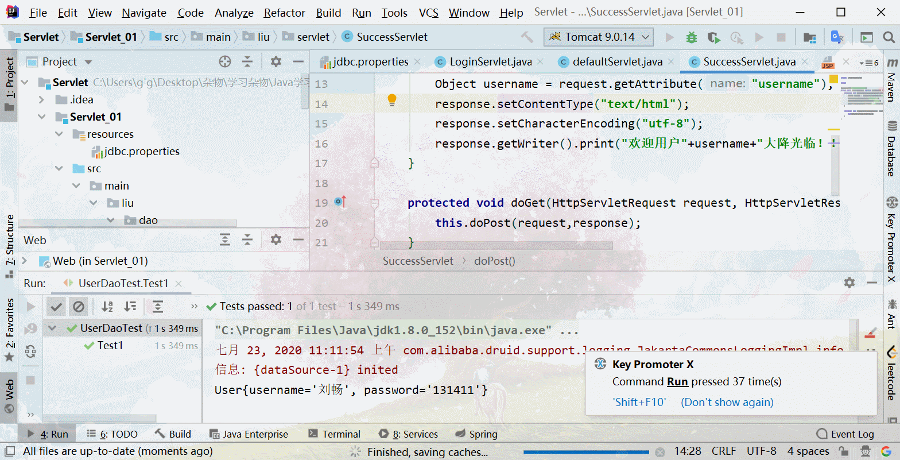Open the 6: TODO tool window
This screenshot has height=460, width=900.
[x=112, y=434]
